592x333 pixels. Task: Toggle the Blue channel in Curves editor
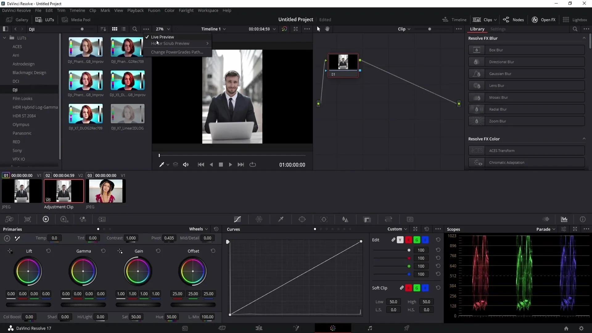point(425,240)
